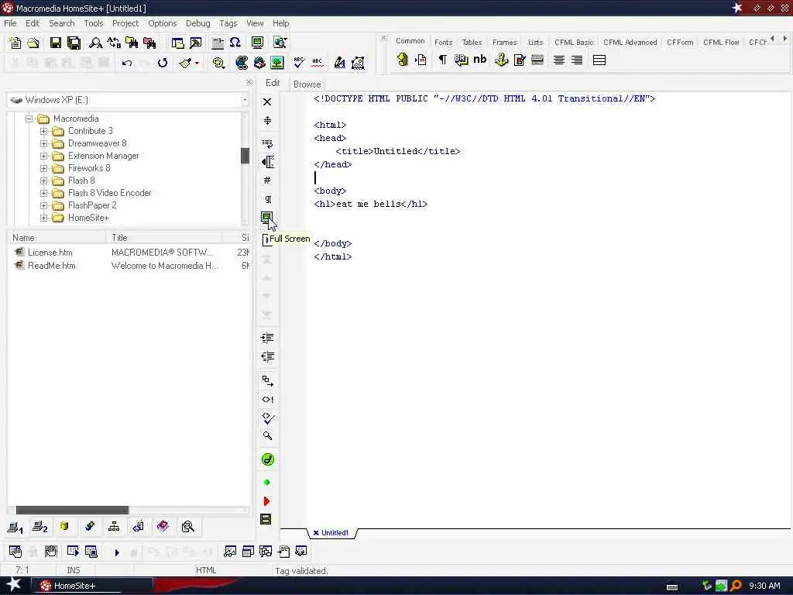Open the File menu
Image resolution: width=793 pixels, height=595 pixels.
(x=10, y=23)
